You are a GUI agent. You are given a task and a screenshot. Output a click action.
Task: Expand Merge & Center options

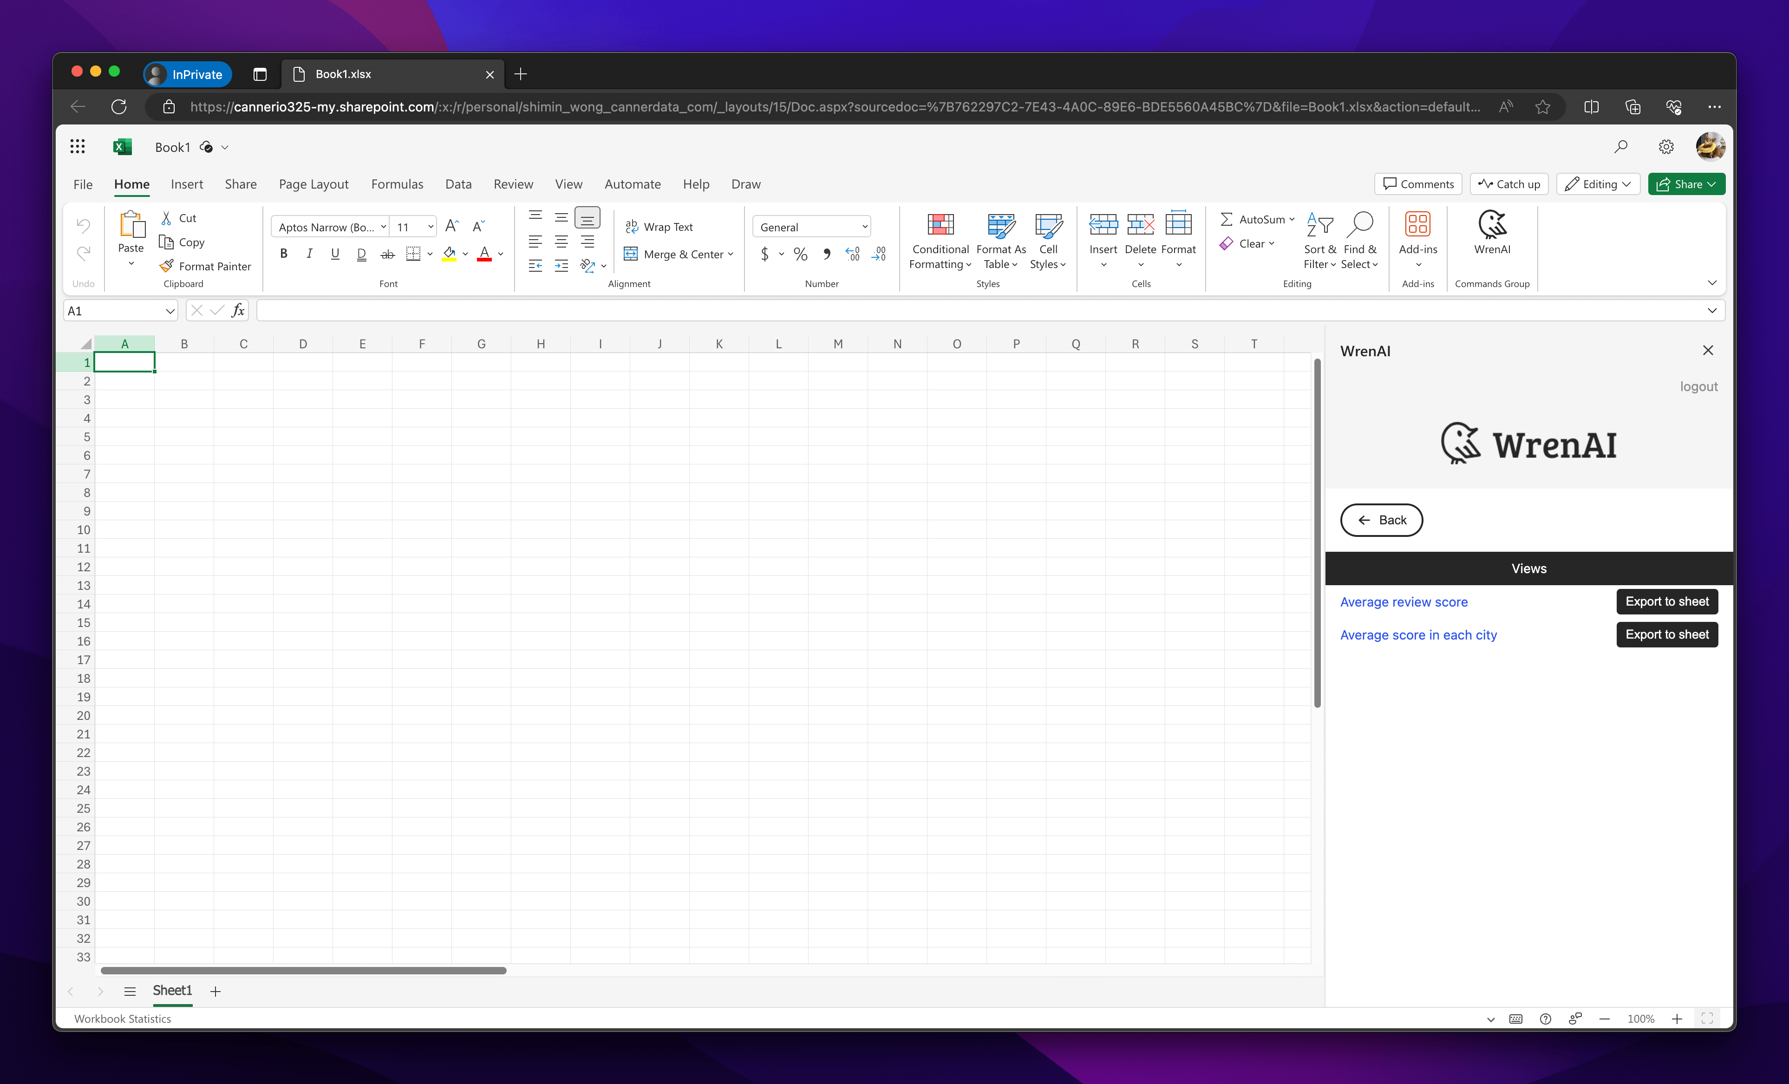(731, 254)
